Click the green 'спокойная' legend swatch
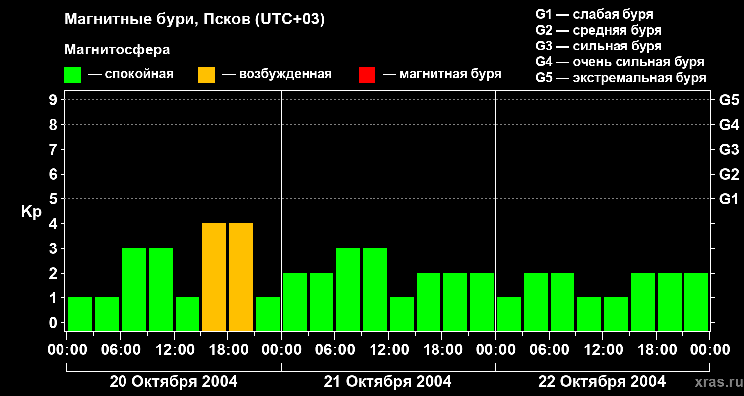 [73, 75]
